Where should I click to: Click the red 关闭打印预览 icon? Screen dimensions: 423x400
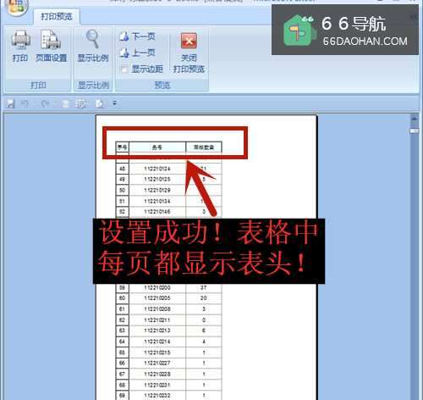tap(189, 41)
